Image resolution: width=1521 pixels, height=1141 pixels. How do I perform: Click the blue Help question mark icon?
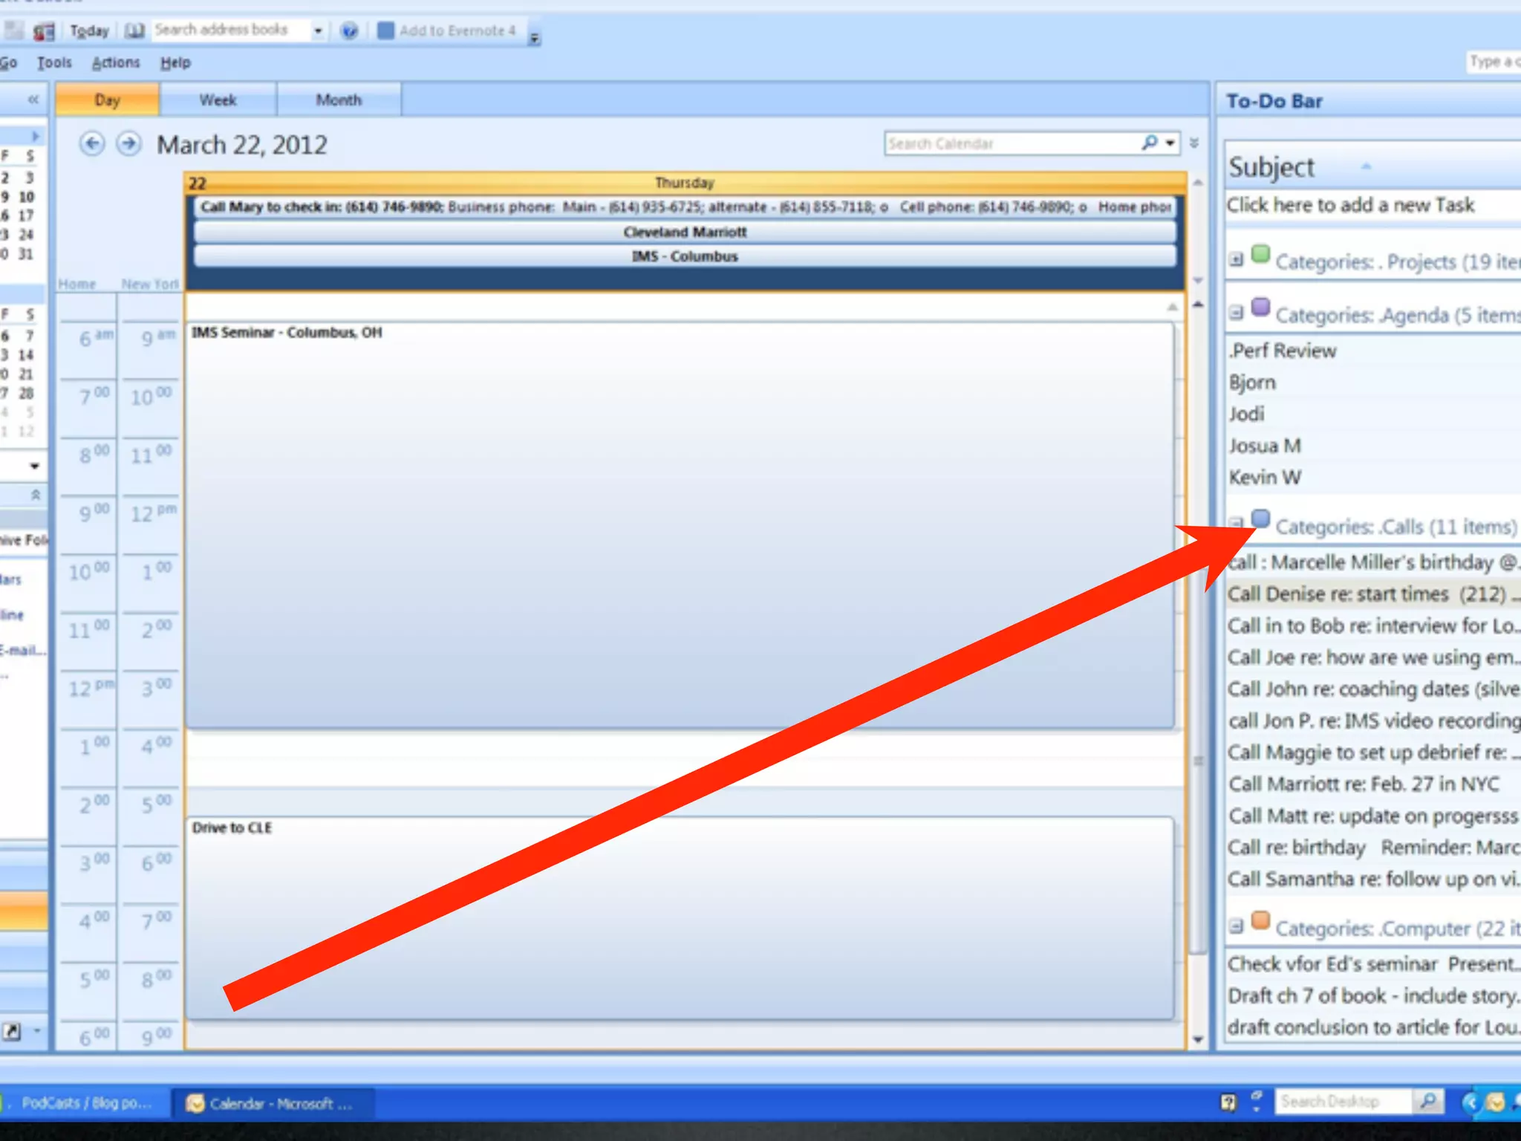coord(349,30)
